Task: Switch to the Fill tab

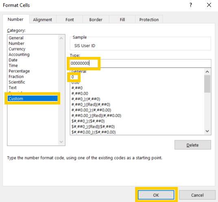Action: (122, 20)
